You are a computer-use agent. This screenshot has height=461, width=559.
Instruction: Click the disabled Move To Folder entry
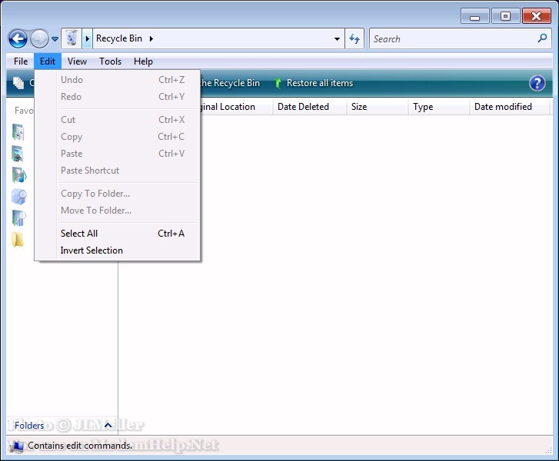click(118, 211)
